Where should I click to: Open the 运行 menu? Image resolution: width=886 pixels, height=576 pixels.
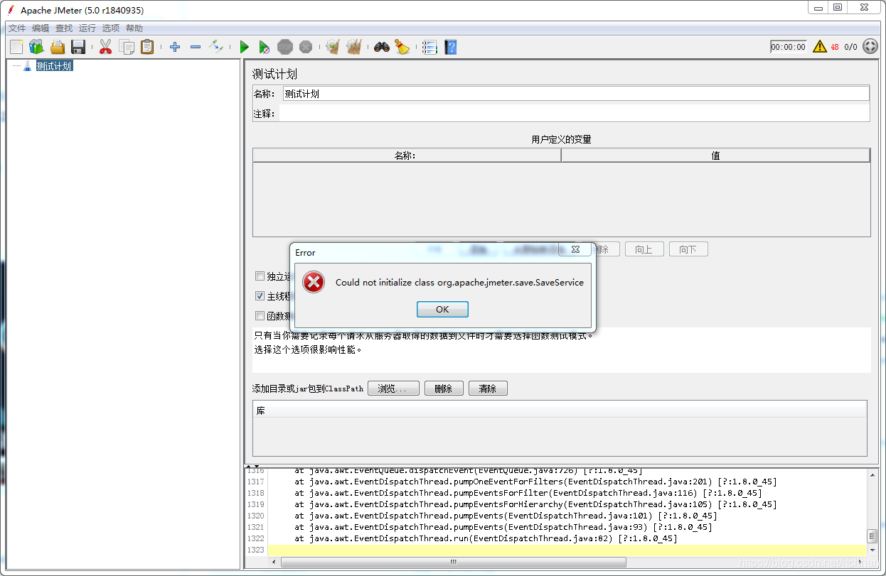point(87,28)
